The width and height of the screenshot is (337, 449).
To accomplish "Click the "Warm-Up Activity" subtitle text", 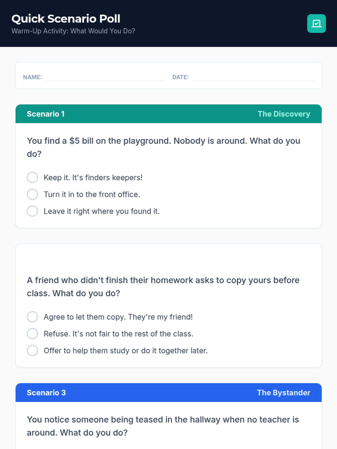I will [73, 31].
